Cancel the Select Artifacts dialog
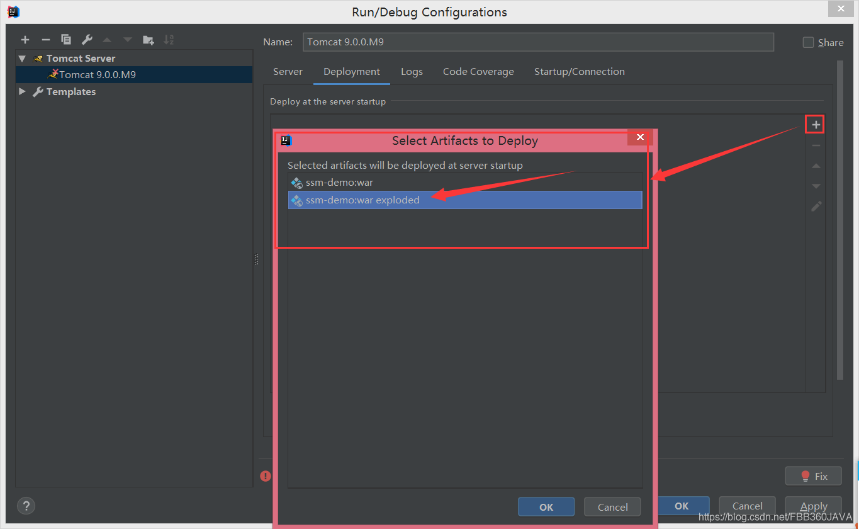The height and width of the screenshot is (529, 859). point(612,507)
